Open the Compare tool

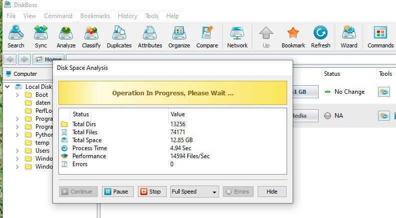tap(207, 37)
